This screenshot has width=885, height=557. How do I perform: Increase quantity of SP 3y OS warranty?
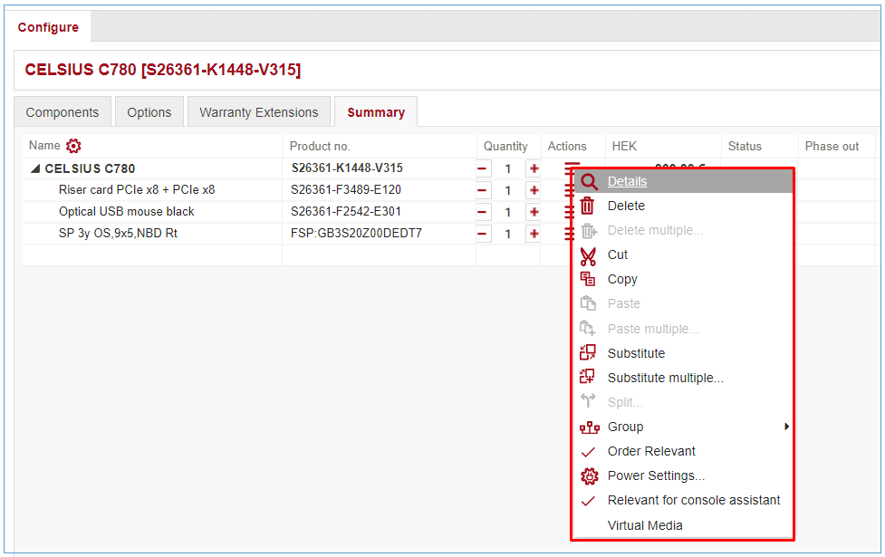[534, 234]
